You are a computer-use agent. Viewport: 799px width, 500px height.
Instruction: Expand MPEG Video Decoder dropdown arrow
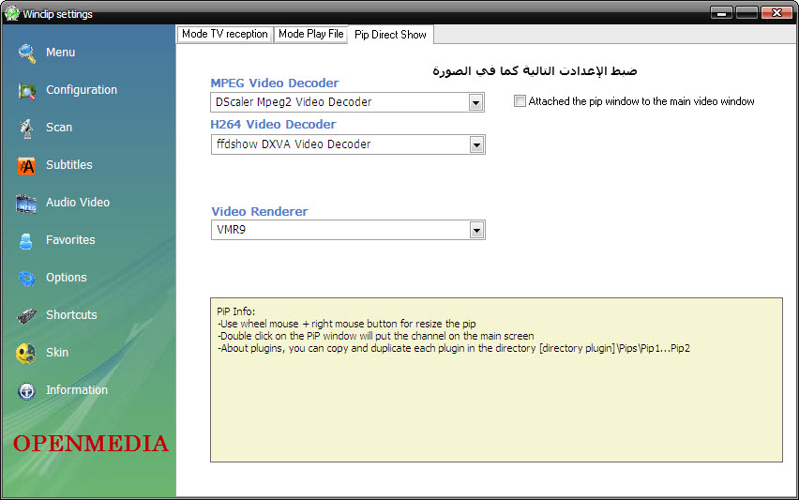click(476, 102)
